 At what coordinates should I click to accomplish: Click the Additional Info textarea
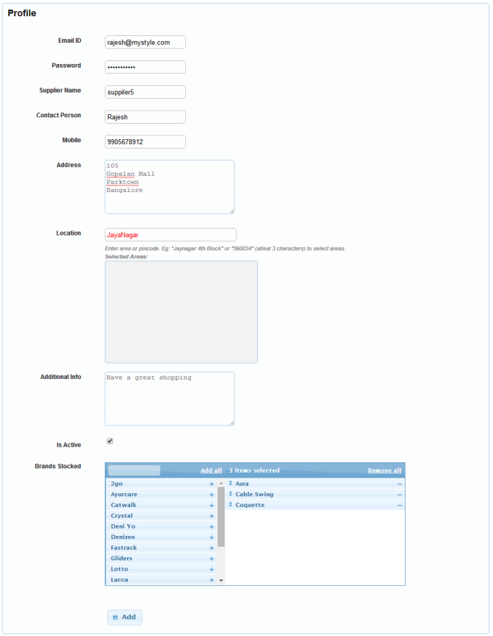[170, 399]
